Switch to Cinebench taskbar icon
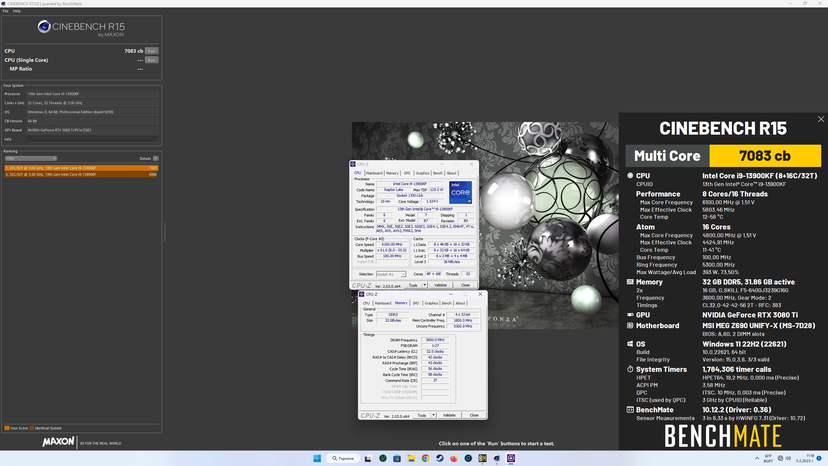 (x=497, y=458)
